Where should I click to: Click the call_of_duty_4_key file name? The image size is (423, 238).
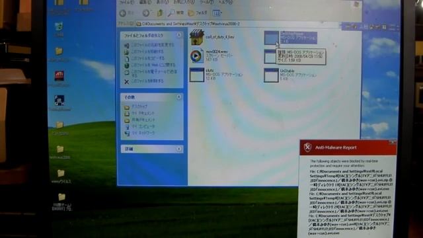click(220, 37)
